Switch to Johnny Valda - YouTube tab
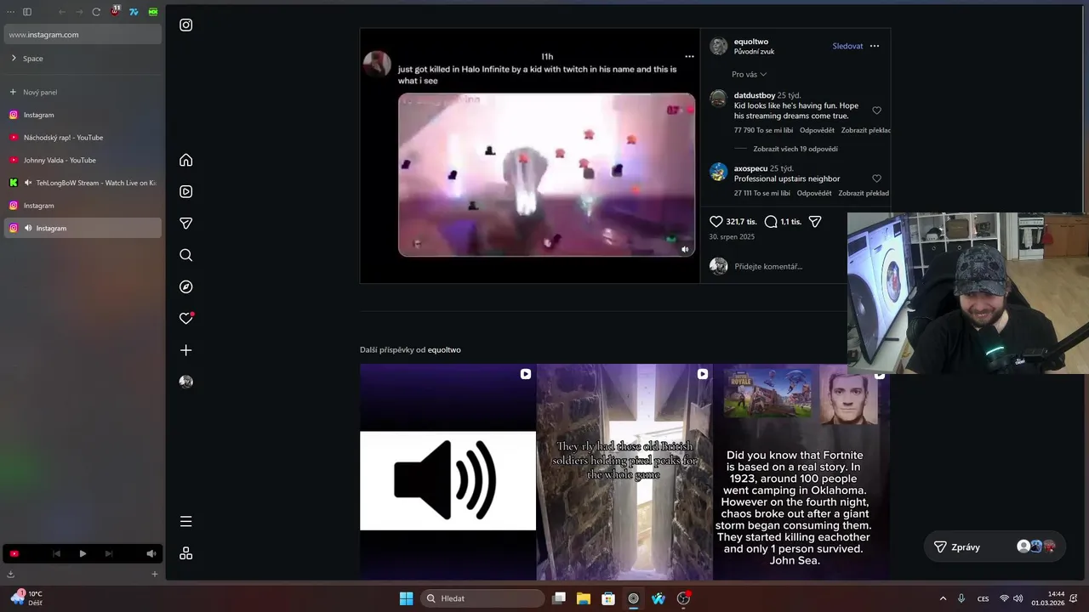This screenshot has width=1089, height=612. tap(83, 160)
